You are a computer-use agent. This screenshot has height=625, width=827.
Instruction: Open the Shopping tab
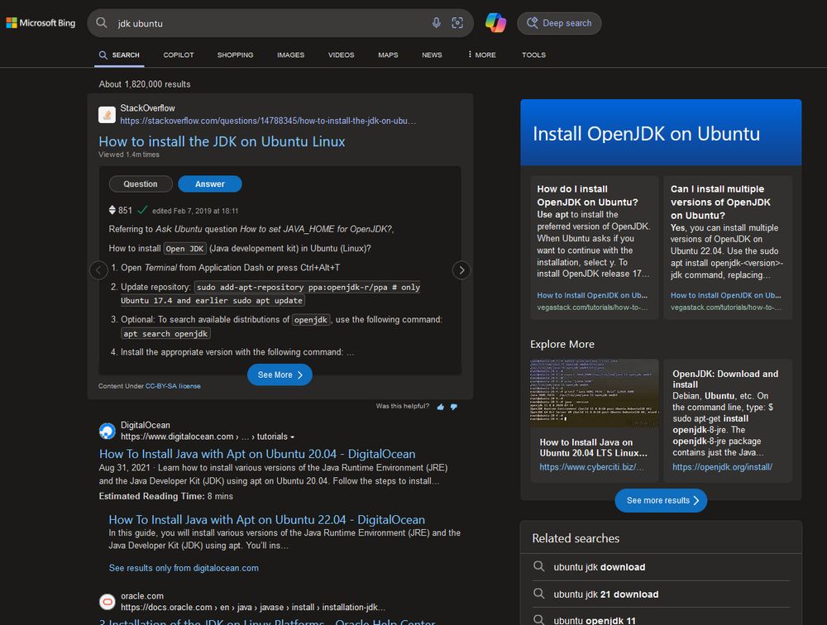[235, 55]
